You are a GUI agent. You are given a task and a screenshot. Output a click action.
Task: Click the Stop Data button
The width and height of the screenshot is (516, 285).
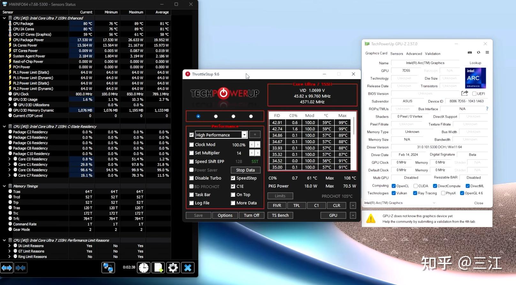(246, 170)
